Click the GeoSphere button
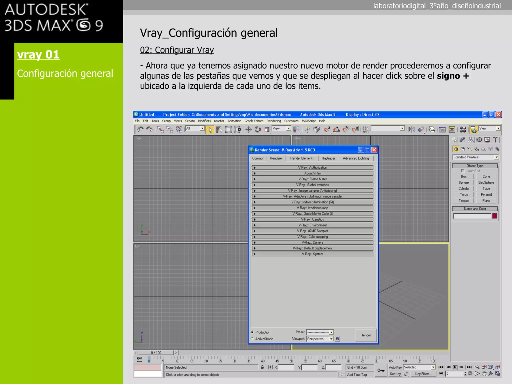 click(x=486, y=182)
